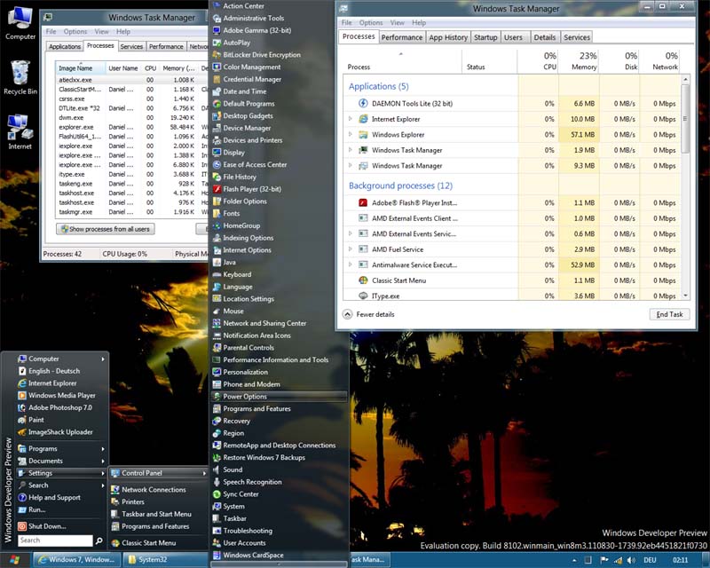The height and width of the screenshot is (568, 710).
Task: Select the IType.exe background process row
Action: [512, 296]
